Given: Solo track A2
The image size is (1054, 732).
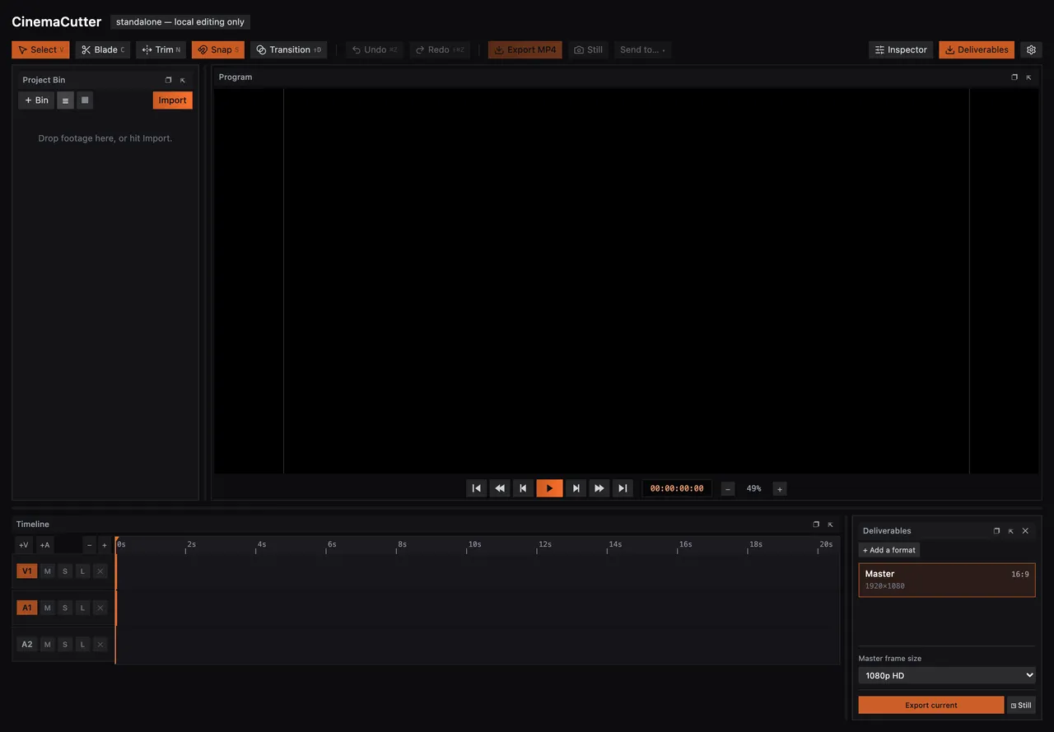Looking at the screenshot, I should [x=65, y=644].
